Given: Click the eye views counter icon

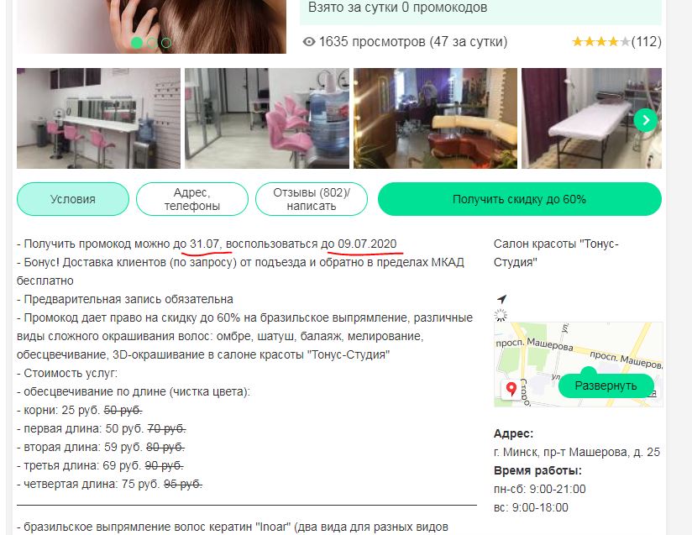Looking at the screenshot, I should tap(309, 41).
